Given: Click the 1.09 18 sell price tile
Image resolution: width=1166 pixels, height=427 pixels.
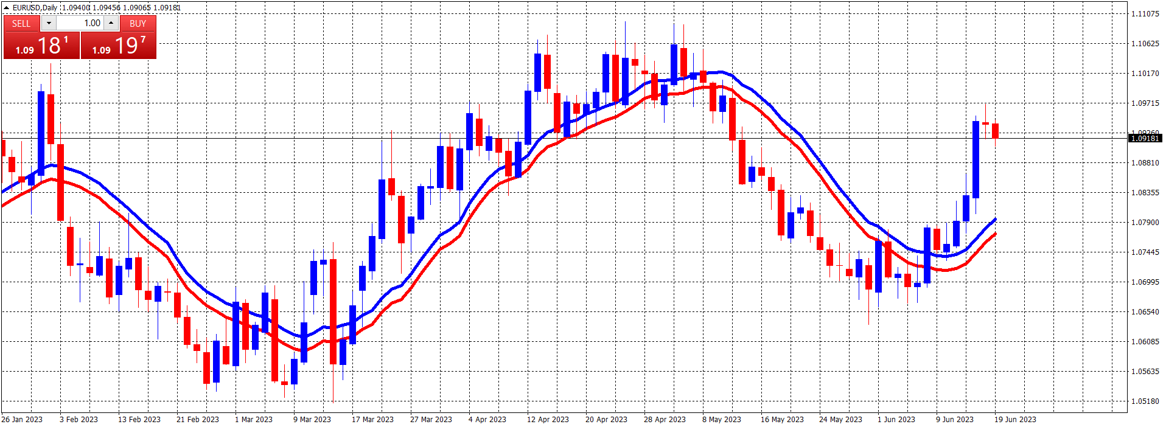Looking at the screenshot, I should coord(41,46).
